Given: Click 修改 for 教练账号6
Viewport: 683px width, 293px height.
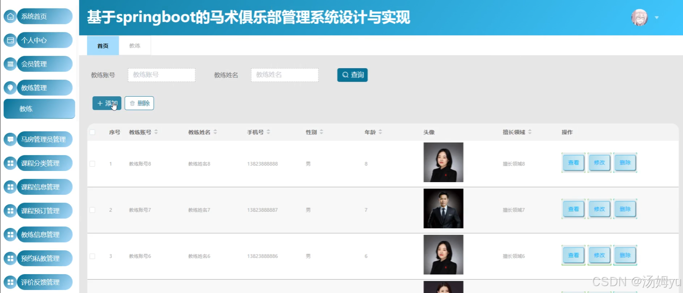Looking at the screenshot, I should [x=599, y=255].
